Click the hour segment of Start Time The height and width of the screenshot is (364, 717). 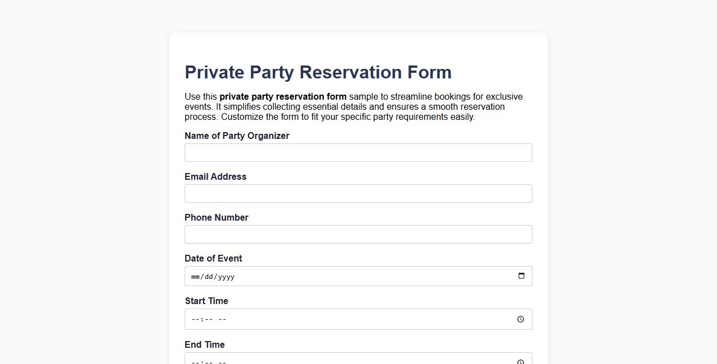click(194, 319)
